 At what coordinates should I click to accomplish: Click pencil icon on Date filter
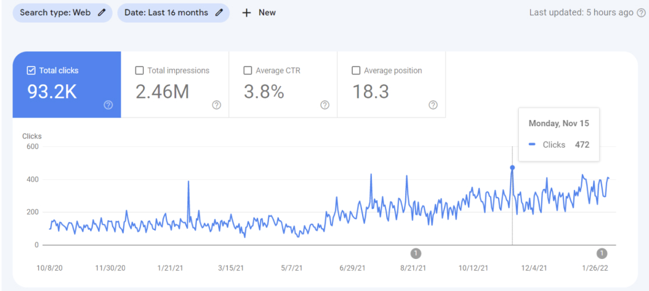coord(219,12)
